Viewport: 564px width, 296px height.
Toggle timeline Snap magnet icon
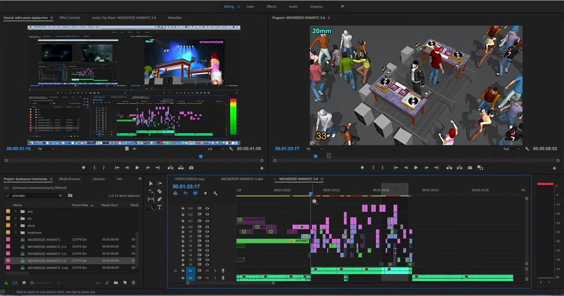[x=185, y=193]
